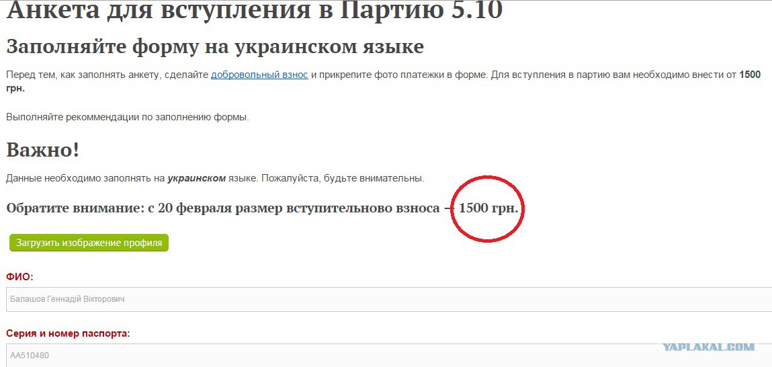772x367 pixels.
Task: Click the "Анкета для вступления в Партию 5.10" heading
Action: (x=254, y=10)
